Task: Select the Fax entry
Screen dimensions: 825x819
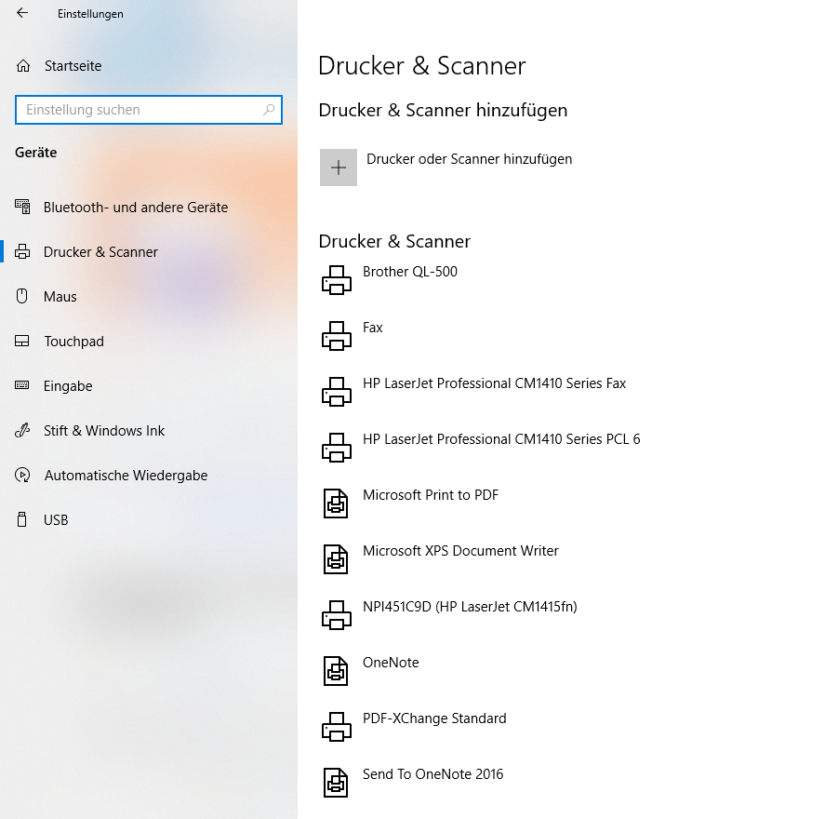Action: pyautogui.click(x=373, y=328)
